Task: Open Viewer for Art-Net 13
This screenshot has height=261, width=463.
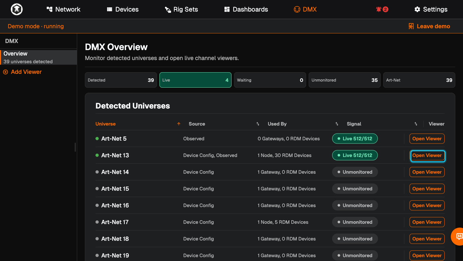Action: pos(427,155)
